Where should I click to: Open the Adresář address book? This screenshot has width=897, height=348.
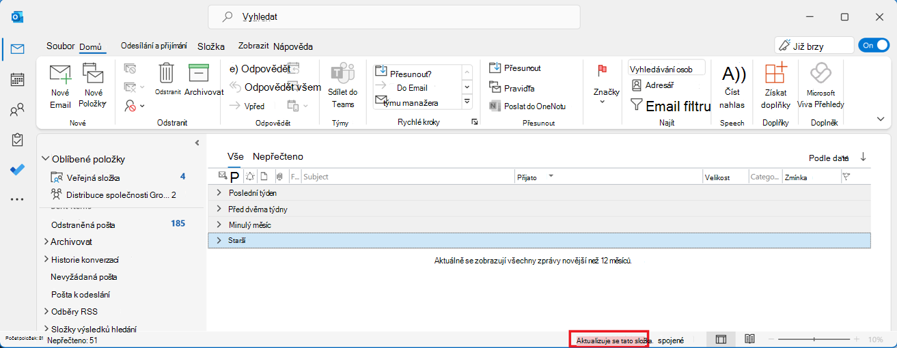pos(653,85)
